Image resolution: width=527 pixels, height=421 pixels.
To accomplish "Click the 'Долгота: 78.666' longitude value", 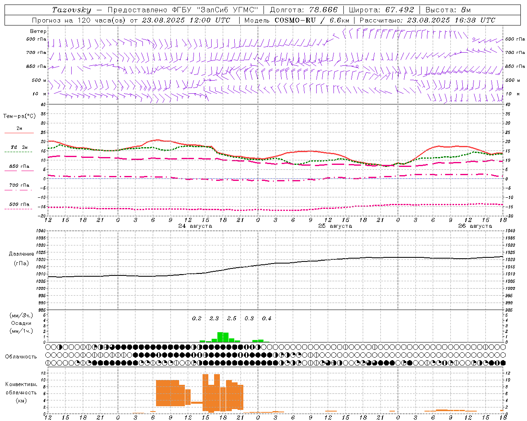I will [303, 10].
